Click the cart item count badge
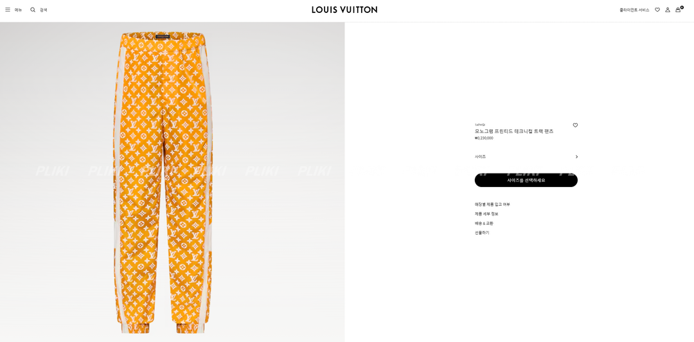 pos(682,7)
